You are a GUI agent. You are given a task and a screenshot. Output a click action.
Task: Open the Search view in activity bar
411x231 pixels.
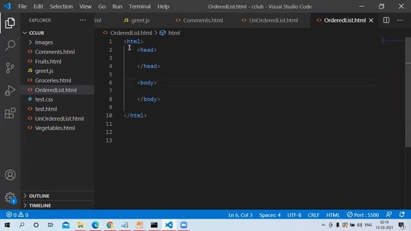[10, 46]
